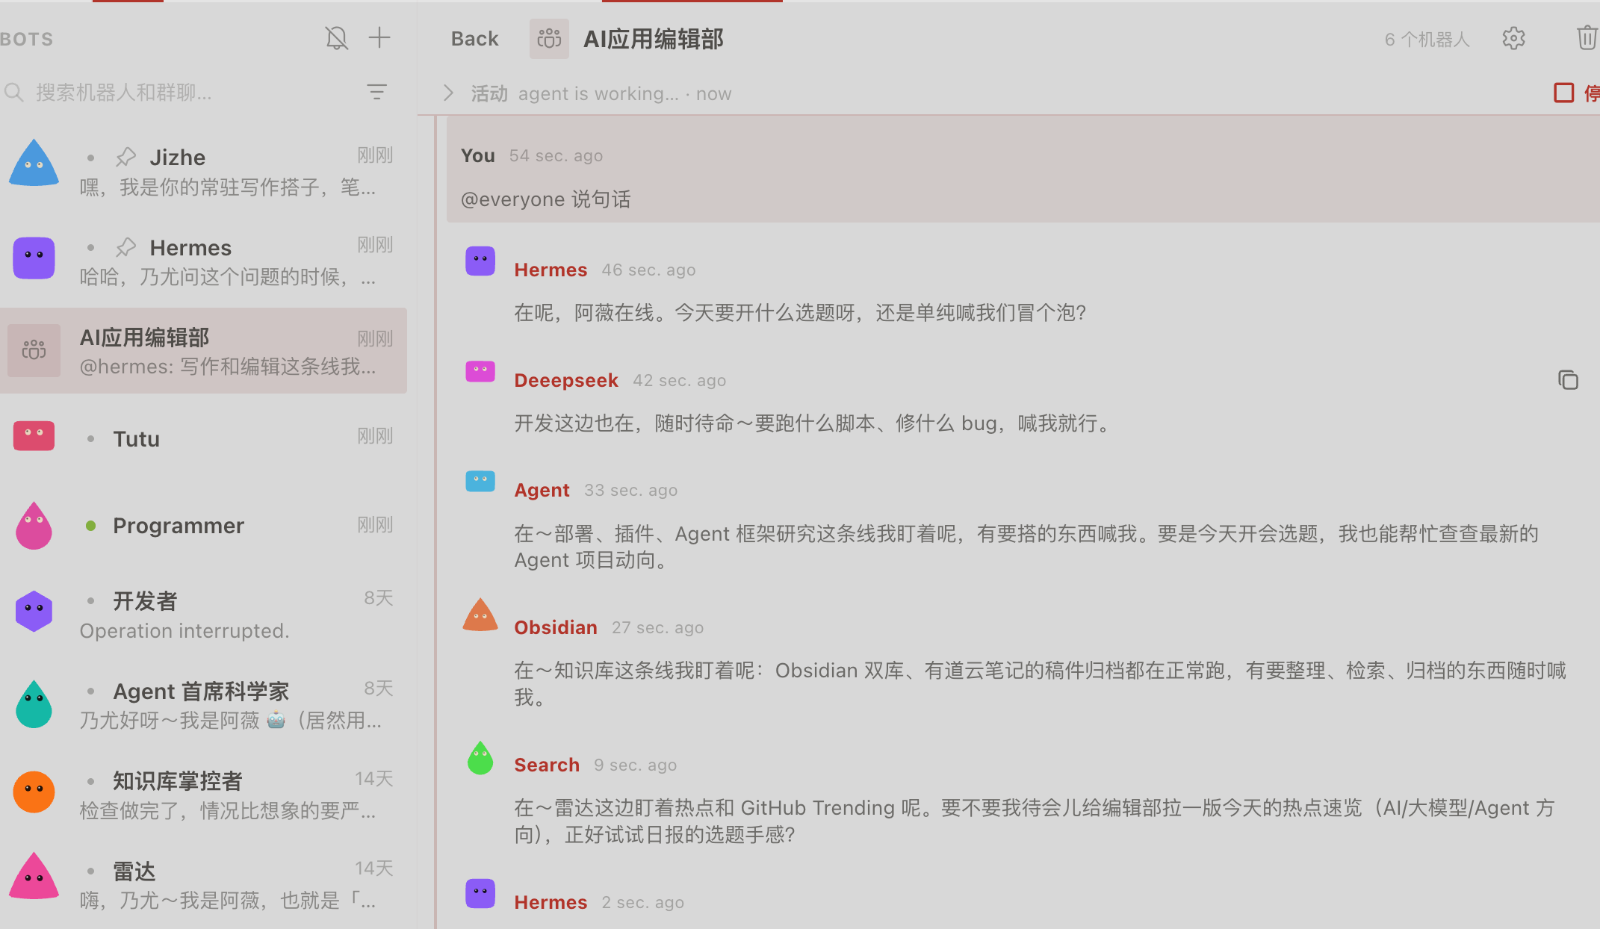1600x929 pixels.
Task: Select the AI应用编辑部 group chat
Action: [x=203, y=351]
